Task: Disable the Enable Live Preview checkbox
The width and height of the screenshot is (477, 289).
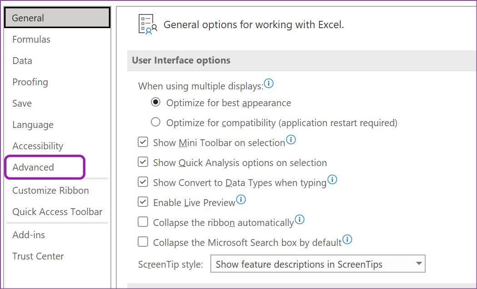Action: click(x=143, y=202)
